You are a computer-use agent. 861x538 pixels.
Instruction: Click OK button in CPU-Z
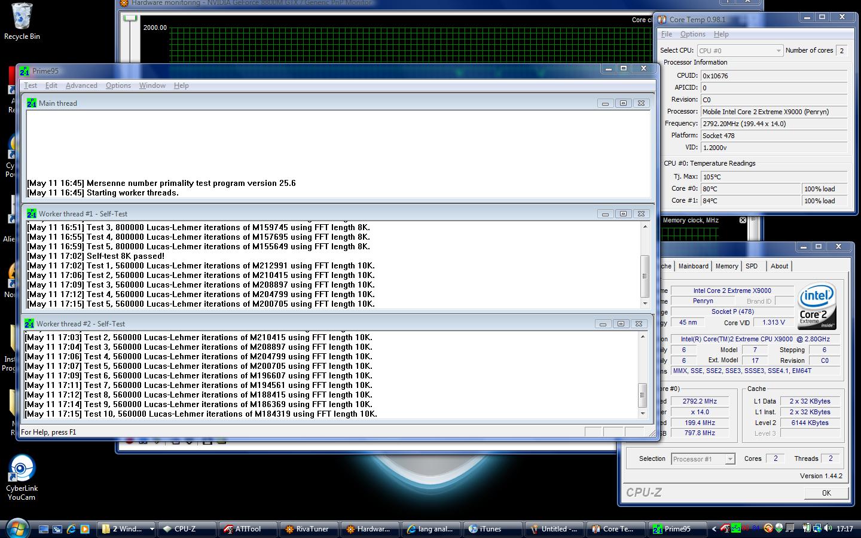(x=826, y=493)
